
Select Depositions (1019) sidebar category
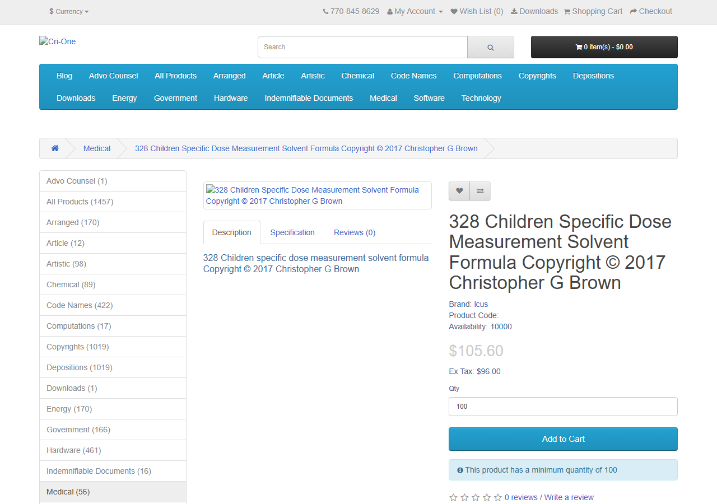coord(113,367)
